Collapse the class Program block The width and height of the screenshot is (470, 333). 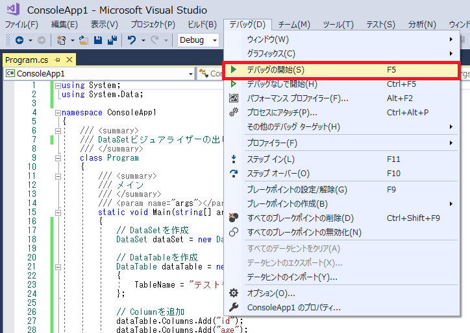[x=58, y=158]
